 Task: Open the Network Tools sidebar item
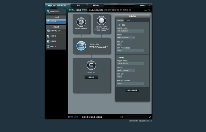(x=56, y=47)
